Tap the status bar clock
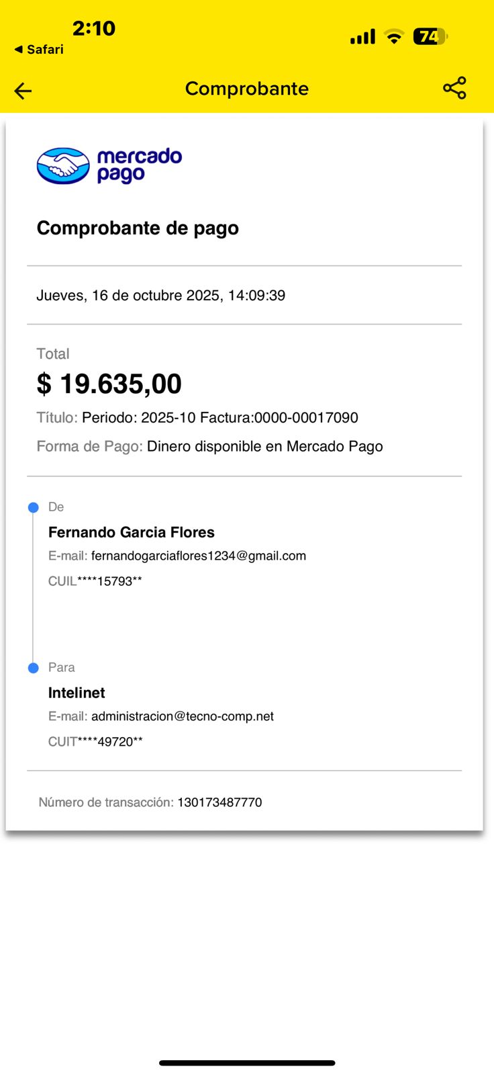Viewport: 494px width, 1075px height. coord(94,28)
